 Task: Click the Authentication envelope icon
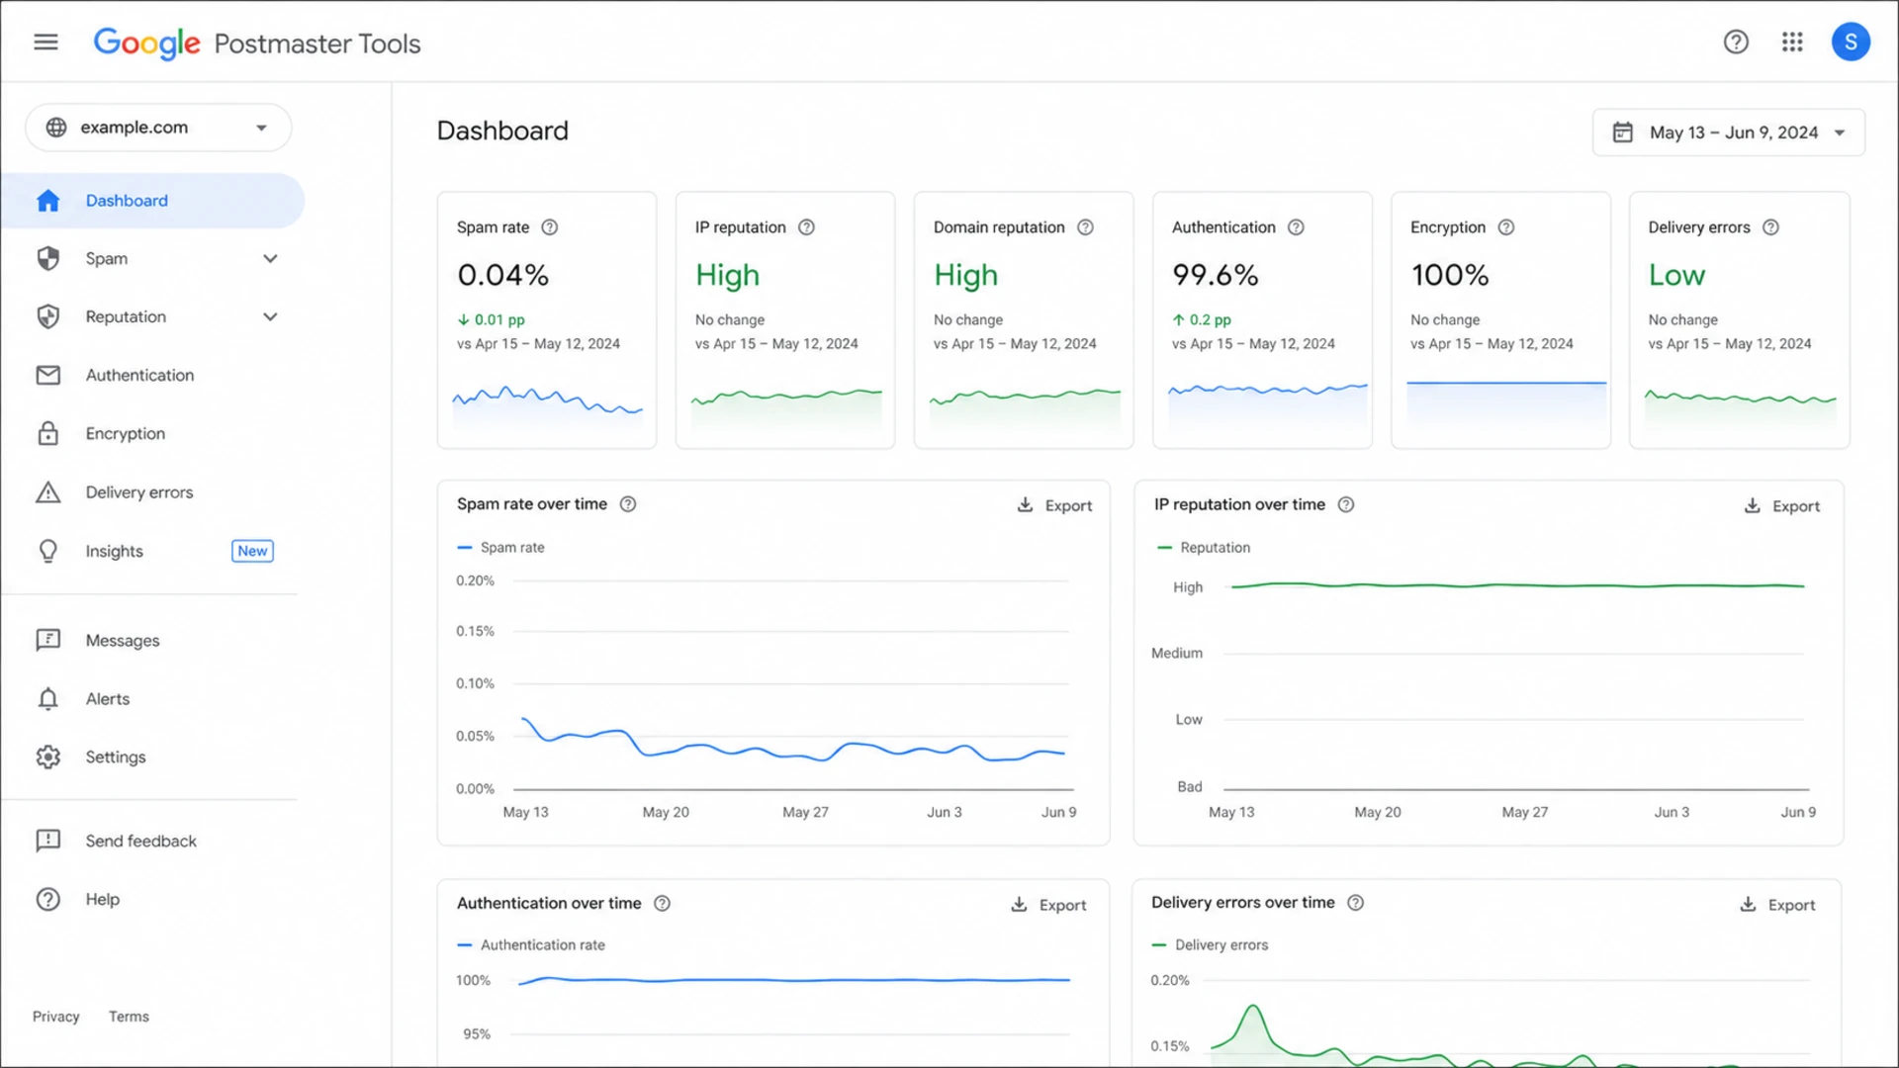(x=47, y=376)
